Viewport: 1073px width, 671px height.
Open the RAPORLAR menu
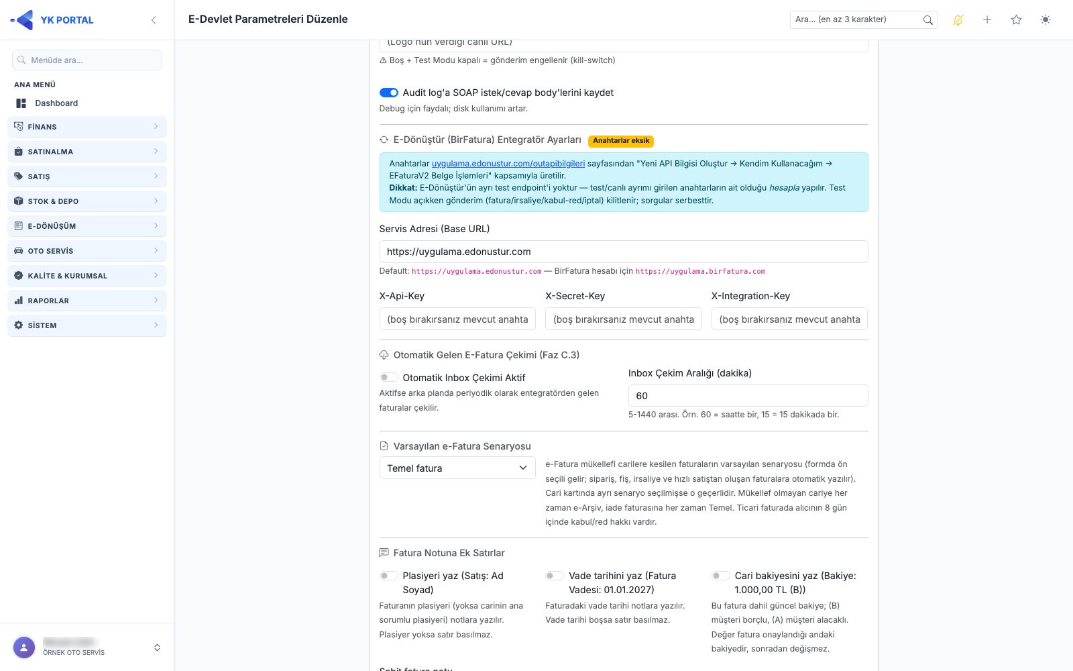[87, 301]
